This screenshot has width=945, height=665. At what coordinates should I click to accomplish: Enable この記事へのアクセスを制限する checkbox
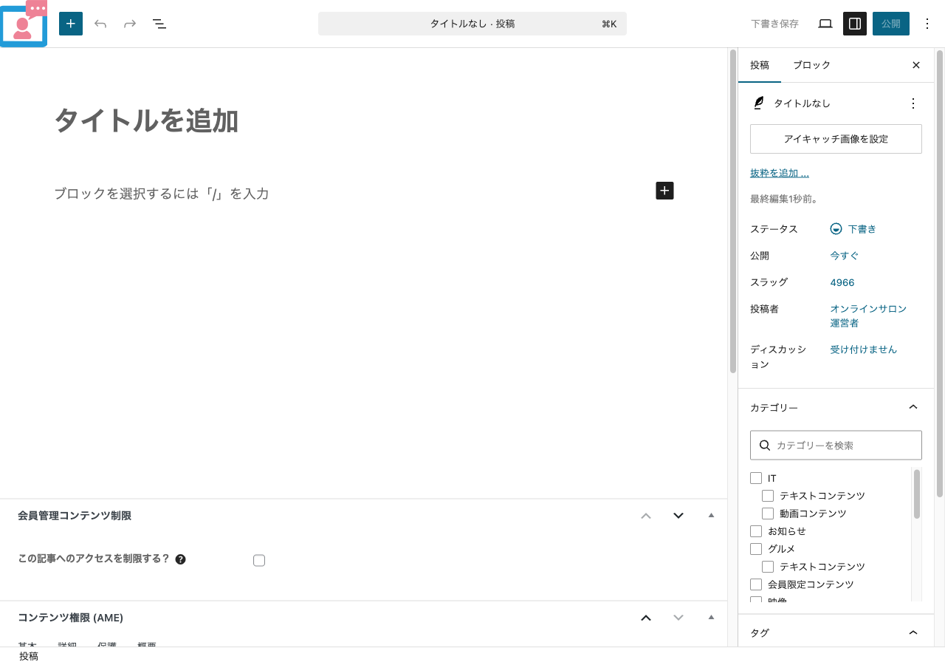259,561
